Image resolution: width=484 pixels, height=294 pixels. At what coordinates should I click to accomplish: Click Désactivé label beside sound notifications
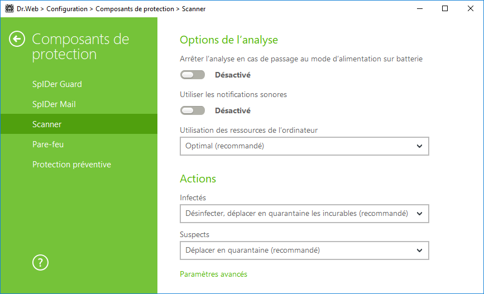[233, 110]
